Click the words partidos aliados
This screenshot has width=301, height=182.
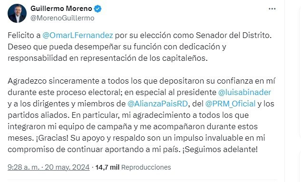pos(39,115)
